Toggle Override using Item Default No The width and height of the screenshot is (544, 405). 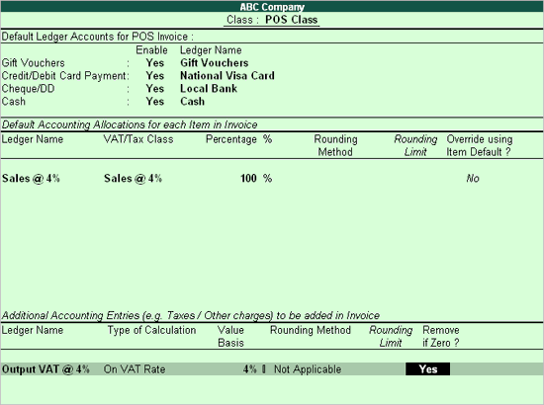[x=473, y=178]
